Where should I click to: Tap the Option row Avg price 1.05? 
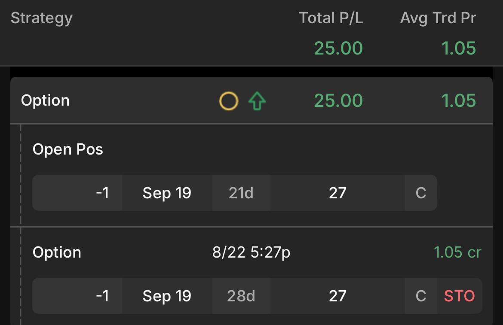coord(459,100)
